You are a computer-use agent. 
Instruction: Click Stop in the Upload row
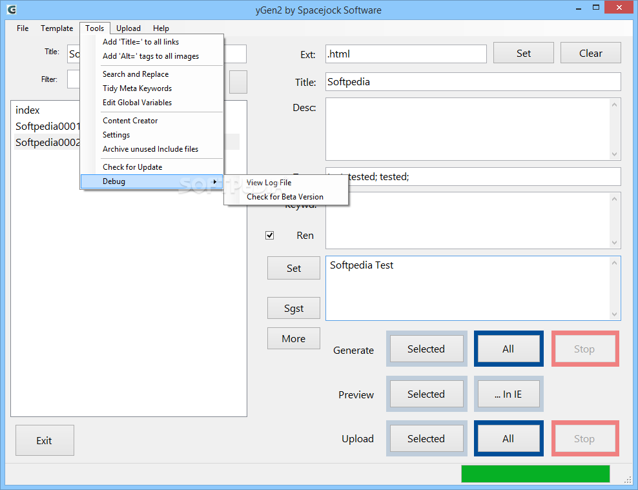click(x=584, y=438)
